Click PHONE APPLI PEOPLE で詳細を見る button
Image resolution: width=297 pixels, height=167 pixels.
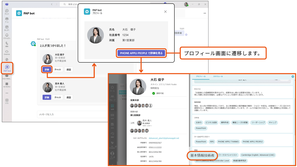tap(141, 53)
